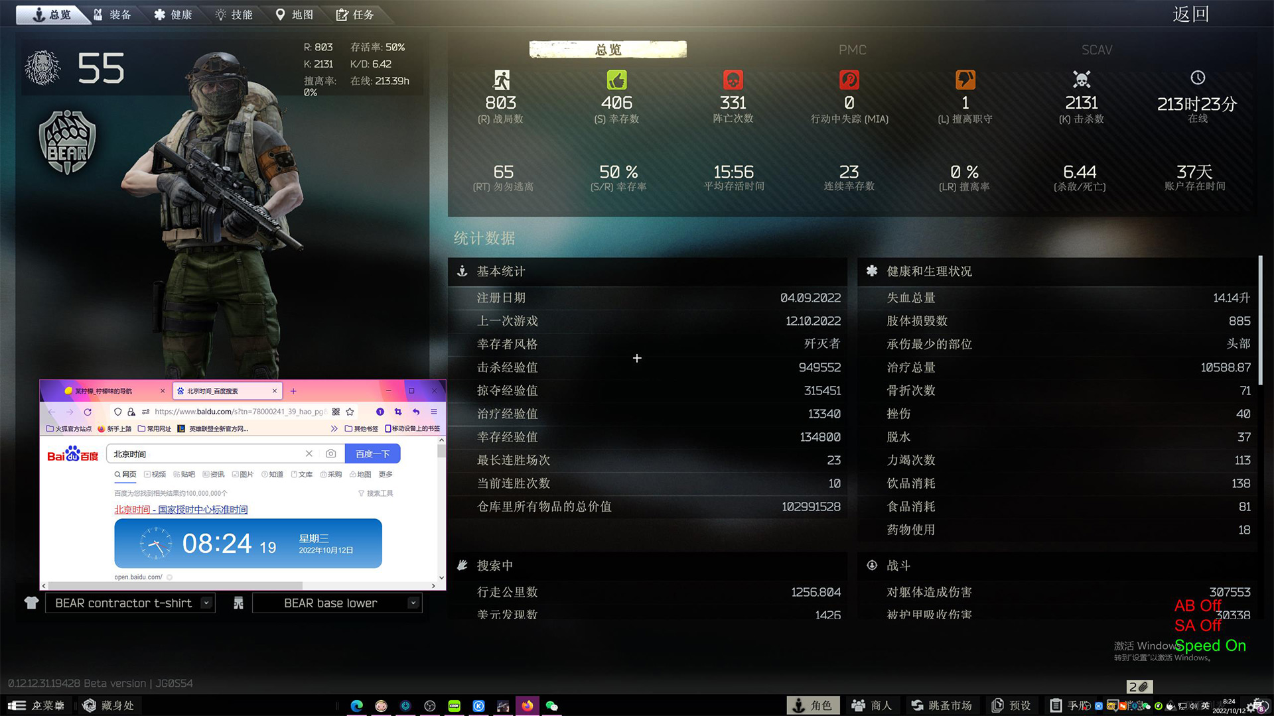
Task: Select the SCAV statistics tab
Action: [1096, 50]
